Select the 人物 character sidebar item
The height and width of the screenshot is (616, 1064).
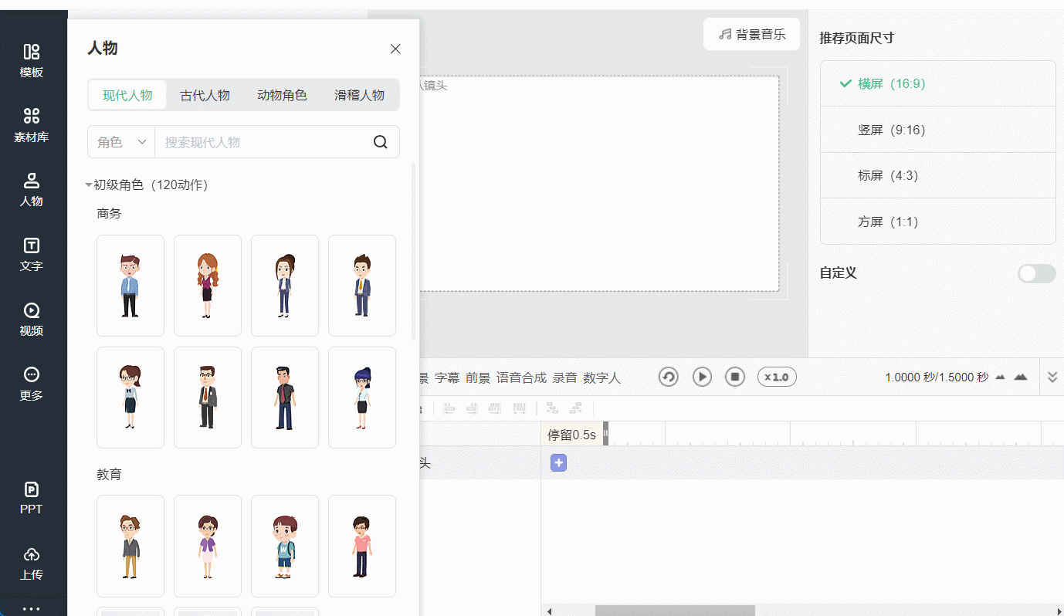click(x=32, y=190)
